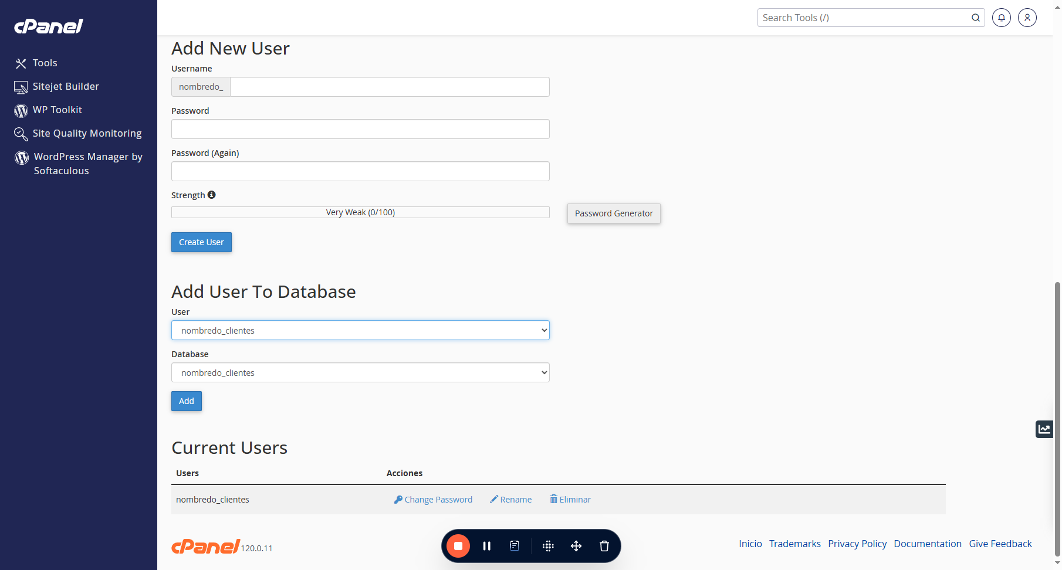Click the Create User button
1062x570 pixels.
[201, 242]
